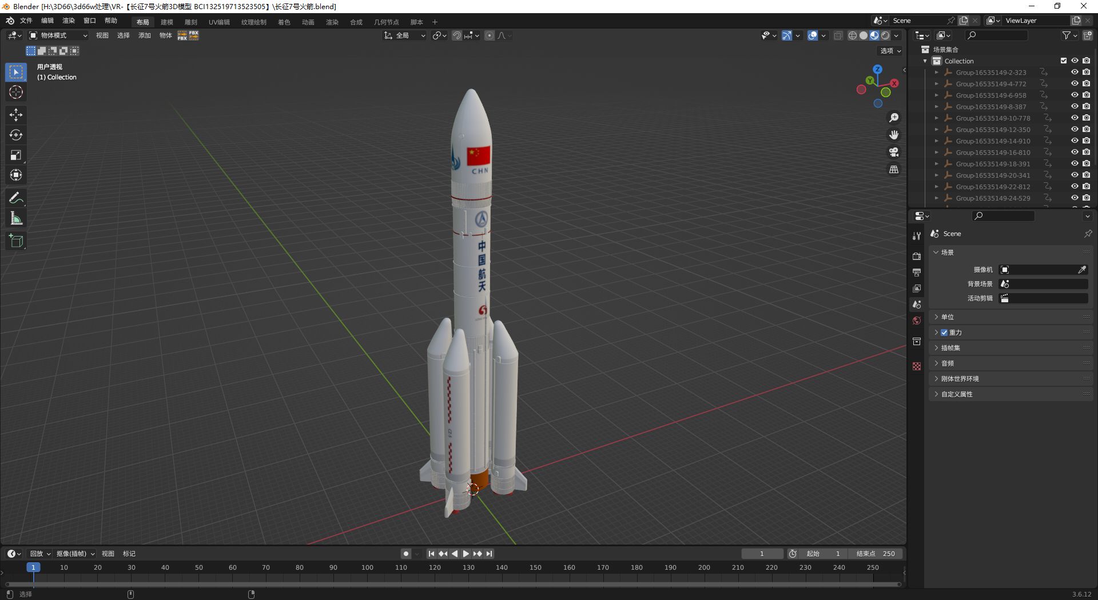Viewport: 1098px width, 600px height.
Task: Hide Group-16535149-2-323 with eye icon
Action: [1075, 73]
